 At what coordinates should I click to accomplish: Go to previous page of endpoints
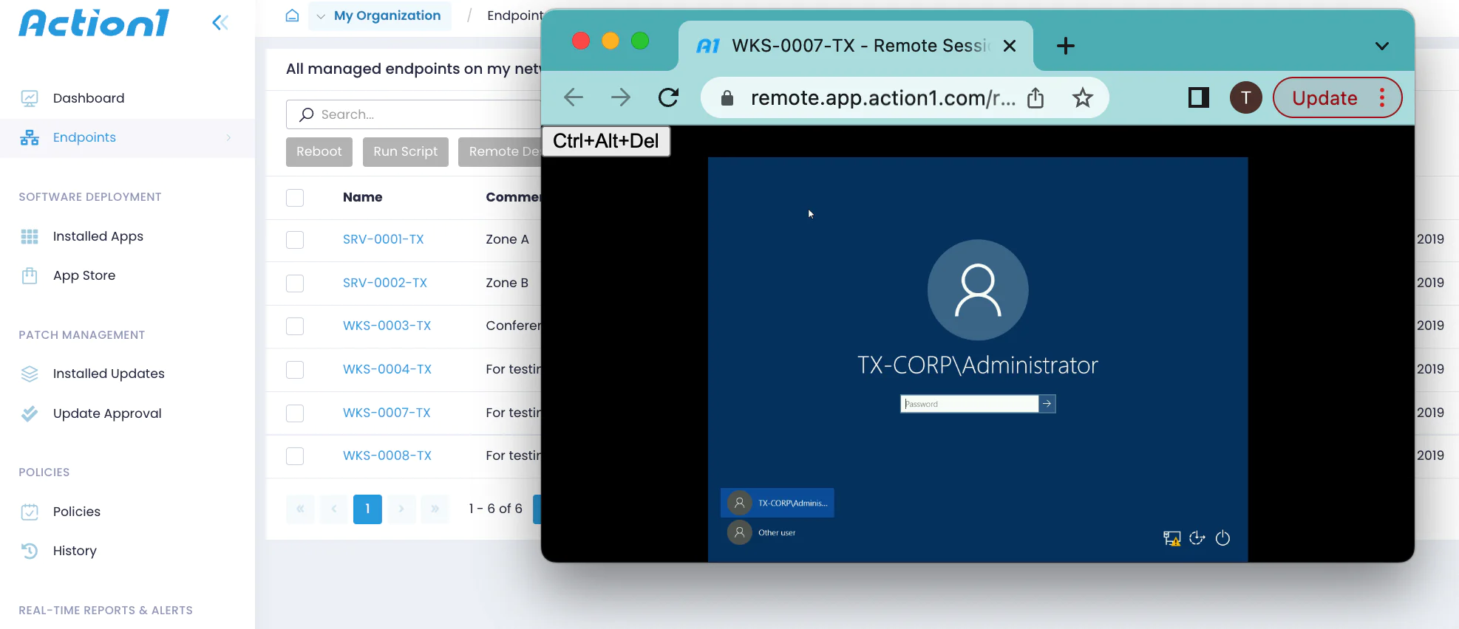[334, 509]
